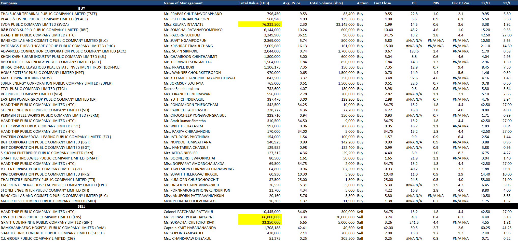Select the Last Close column header

click(382, 3)
